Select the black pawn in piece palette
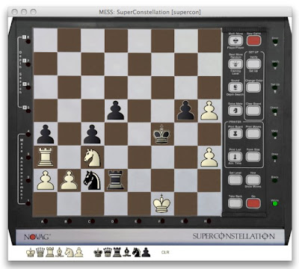The width and height of the screenshot is (299, 269). click(x=146, y=253)
